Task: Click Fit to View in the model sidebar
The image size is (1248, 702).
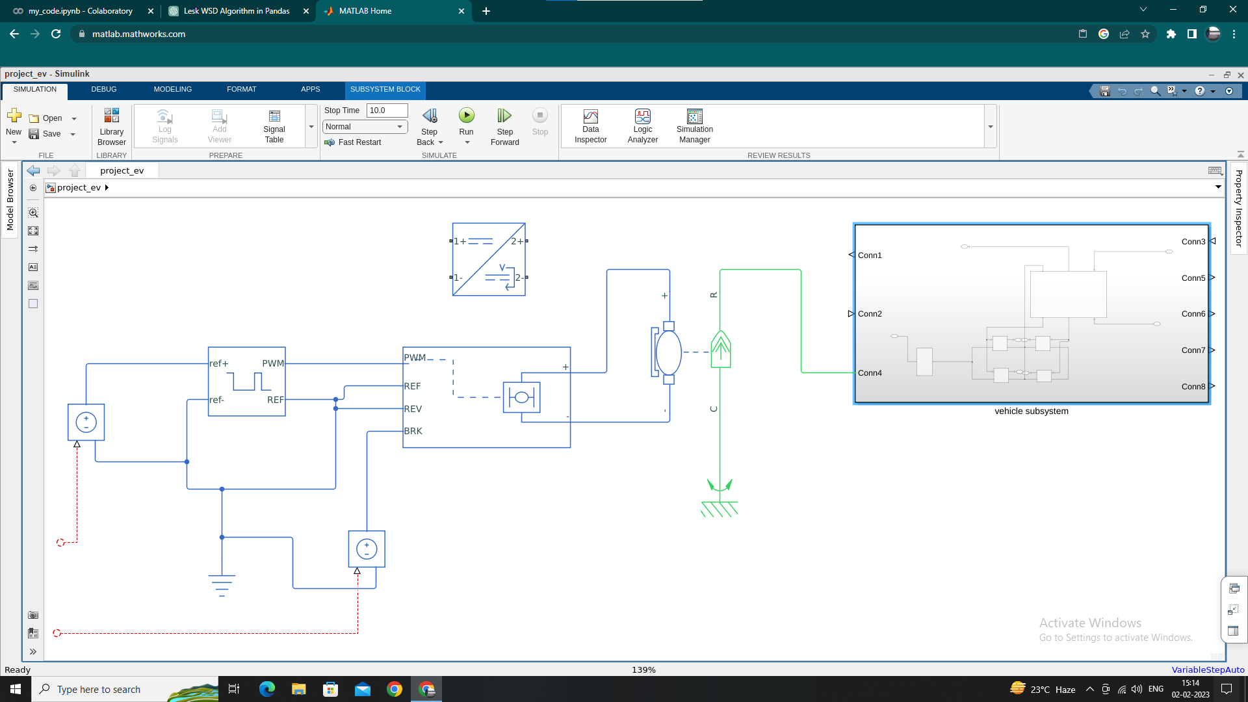Action: point(32,230)
